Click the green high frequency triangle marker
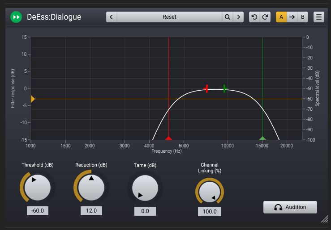The height and width of the screenshot is (230, 331). click(x=262, y=138)
